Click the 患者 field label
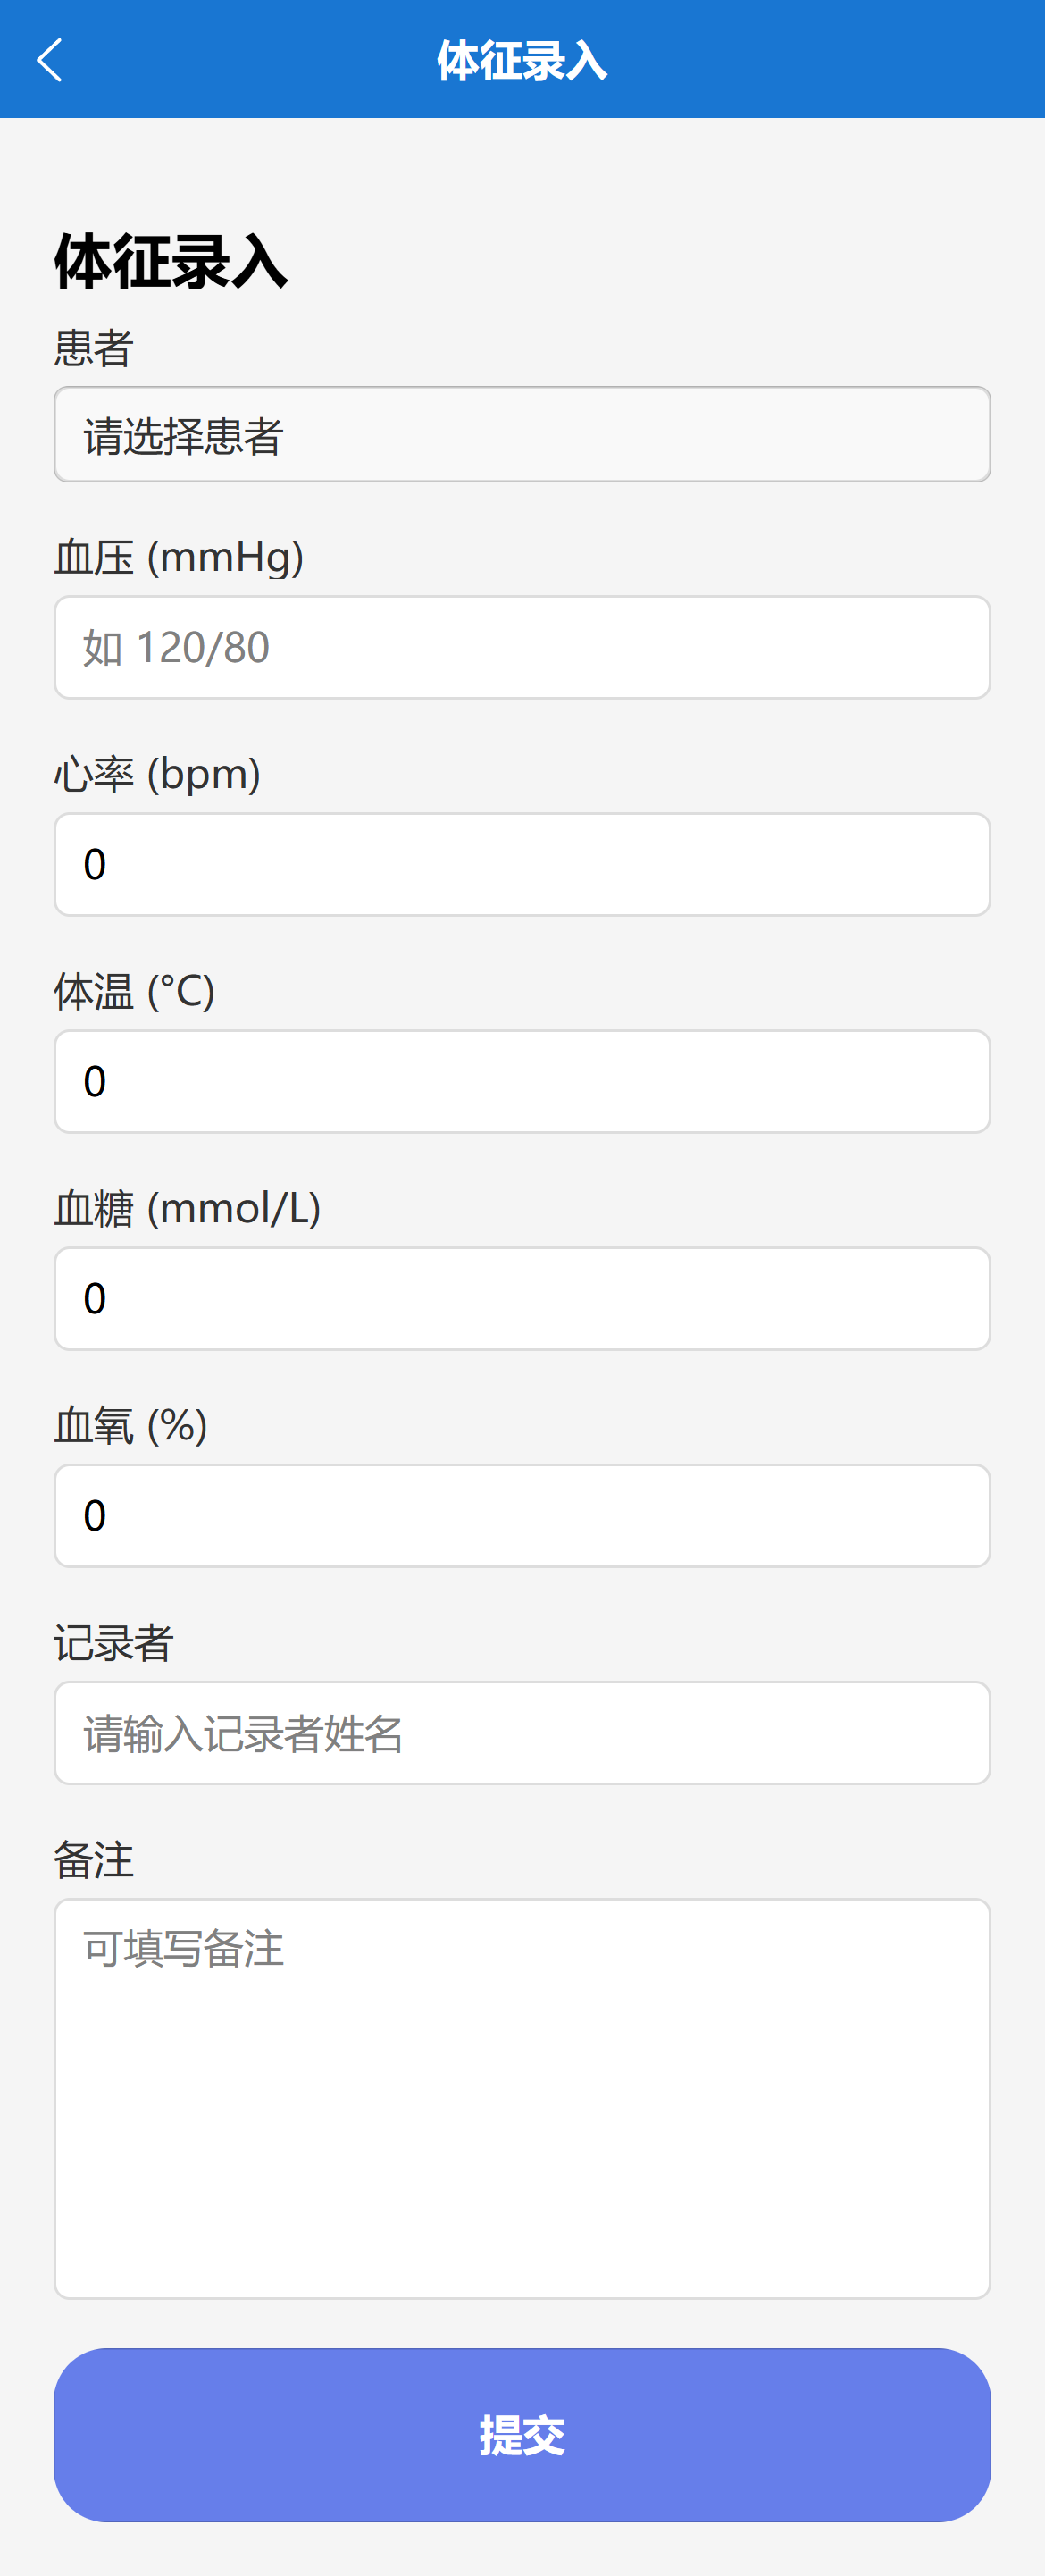The width and height of the screenshot is (1045, 2576). (x=93, y=348)
